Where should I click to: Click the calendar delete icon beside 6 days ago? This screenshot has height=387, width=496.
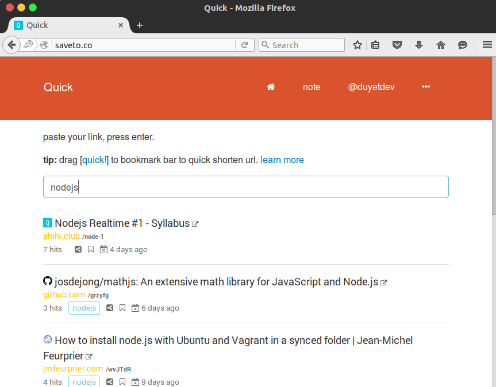pos(135,308)
